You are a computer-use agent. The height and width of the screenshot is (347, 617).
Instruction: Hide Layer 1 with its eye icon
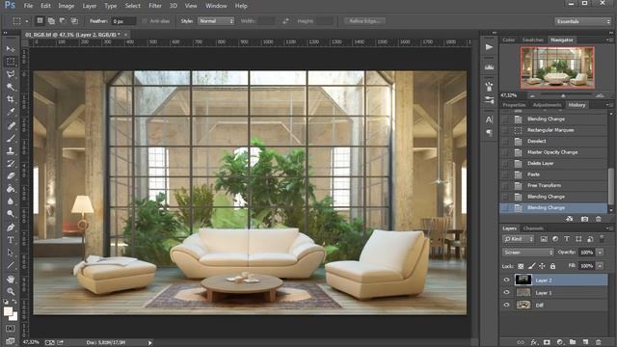506,292
